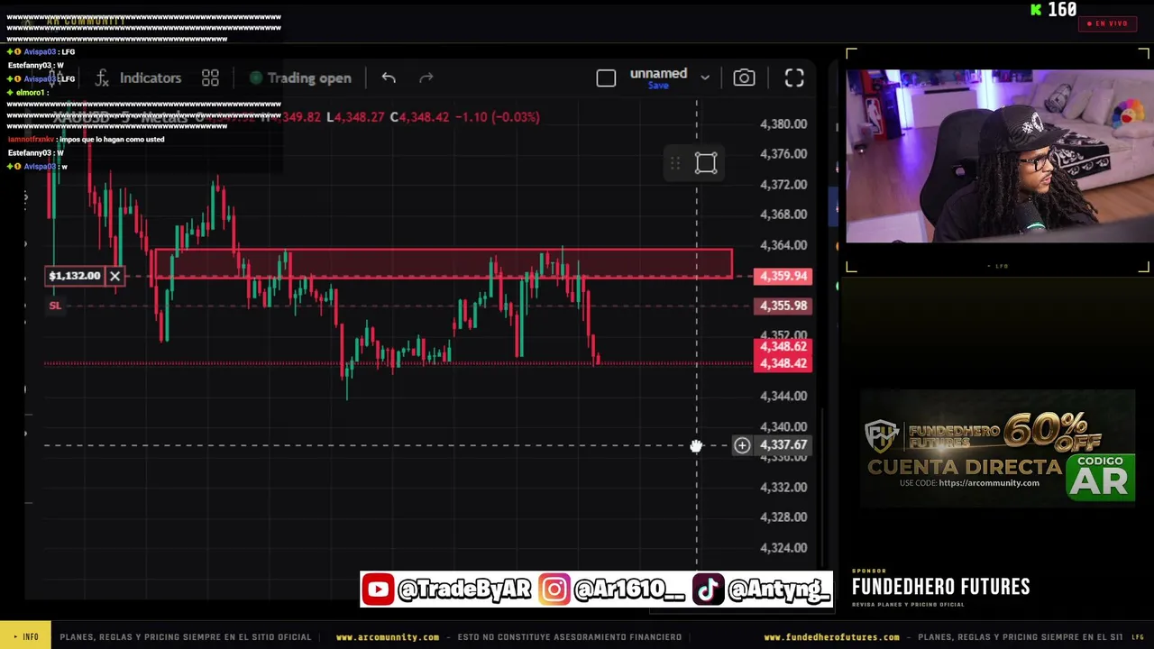Screen dimensions: 1154x649
Task: Select the single chart layout square icon
Action: 606,78
